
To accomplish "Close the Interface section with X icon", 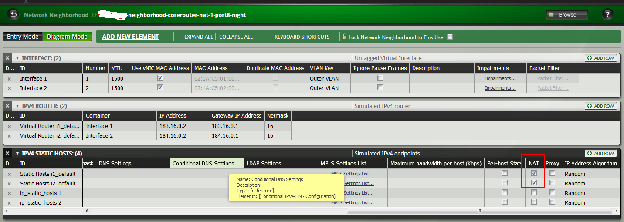I will pos(7,58).
